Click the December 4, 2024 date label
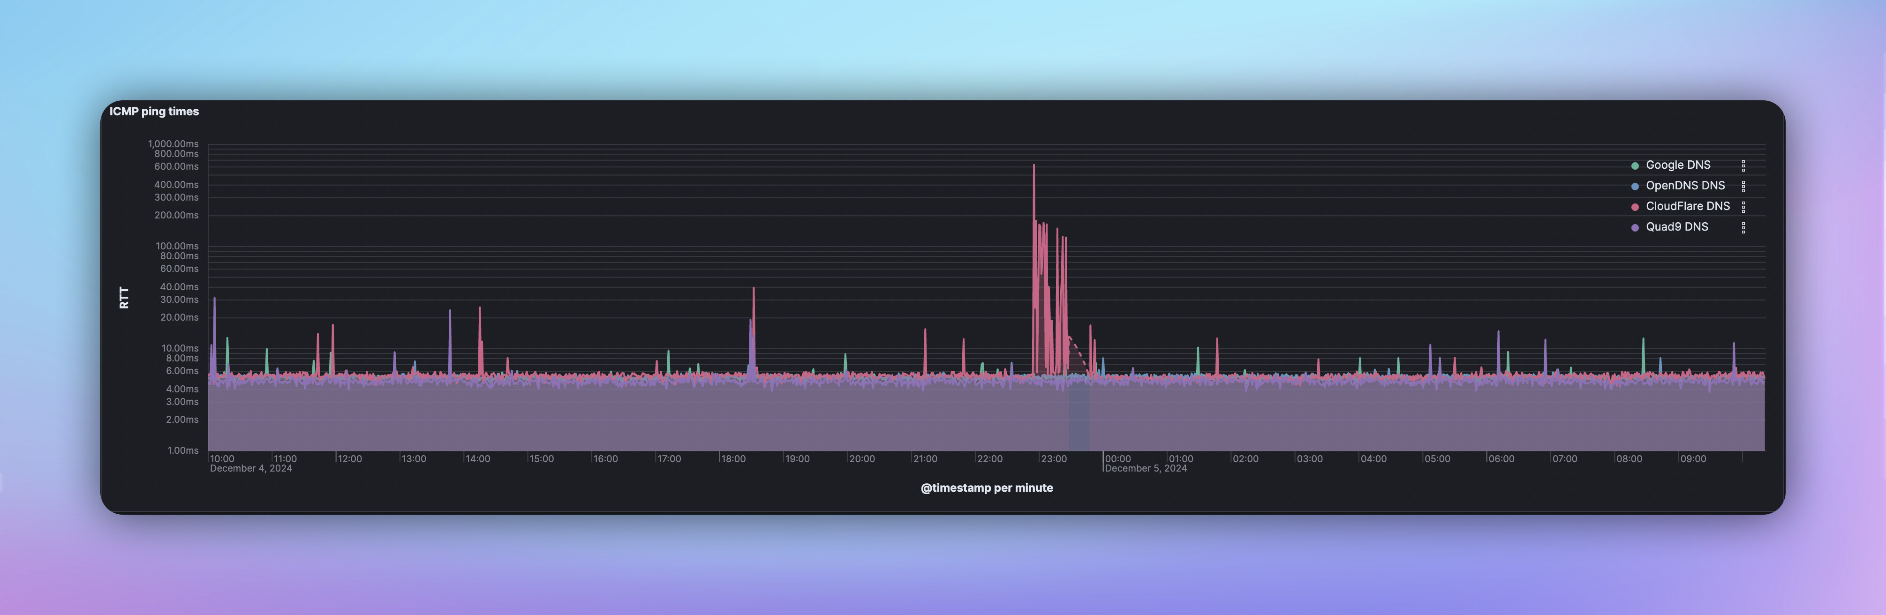 click(x=250, y=469)
